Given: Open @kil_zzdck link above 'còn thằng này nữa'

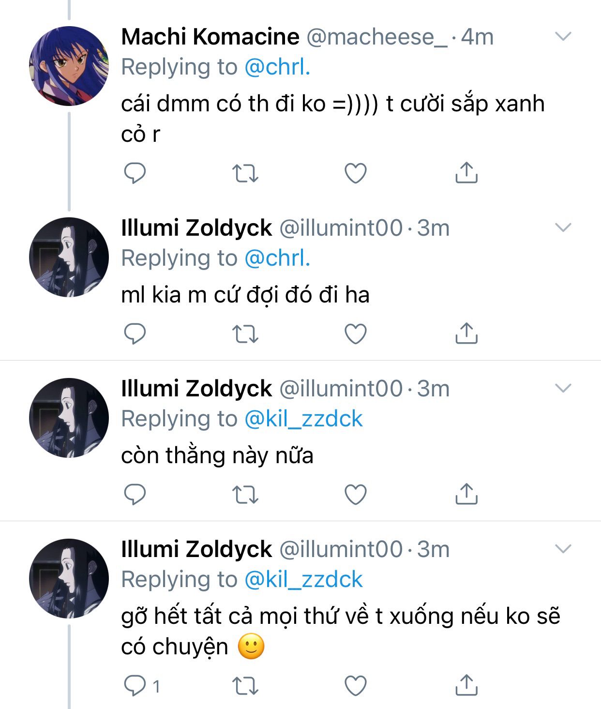Looking at the screenshot, I should [x=303, y=419].
